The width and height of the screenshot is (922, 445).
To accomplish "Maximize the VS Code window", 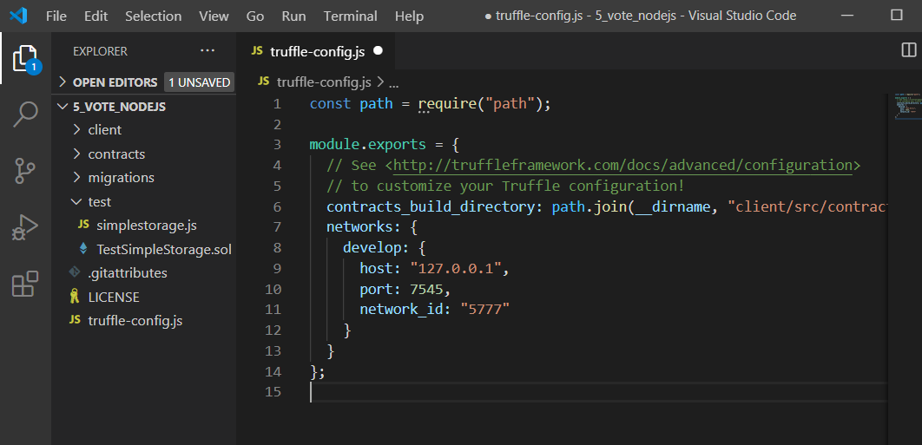I will [896, 16].
